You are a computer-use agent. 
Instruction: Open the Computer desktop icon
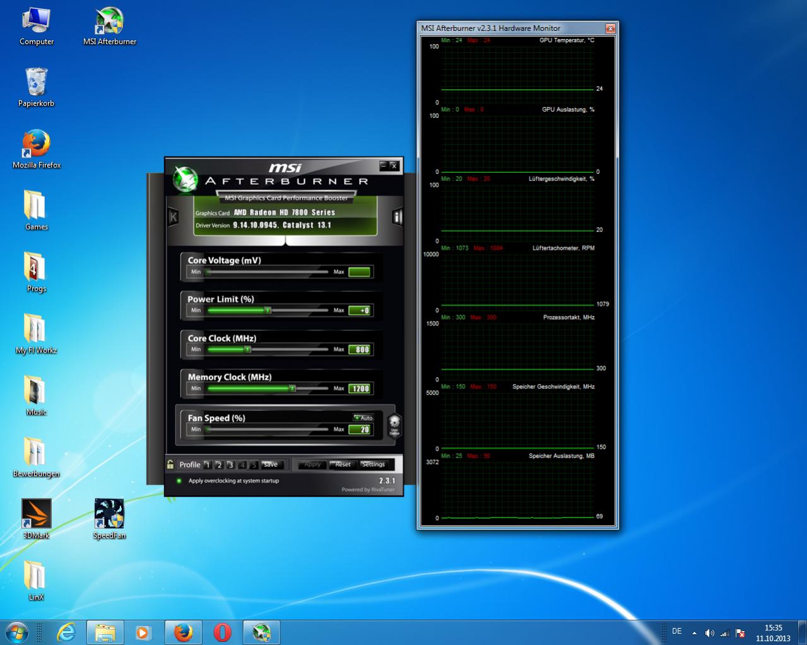(37, 26)
